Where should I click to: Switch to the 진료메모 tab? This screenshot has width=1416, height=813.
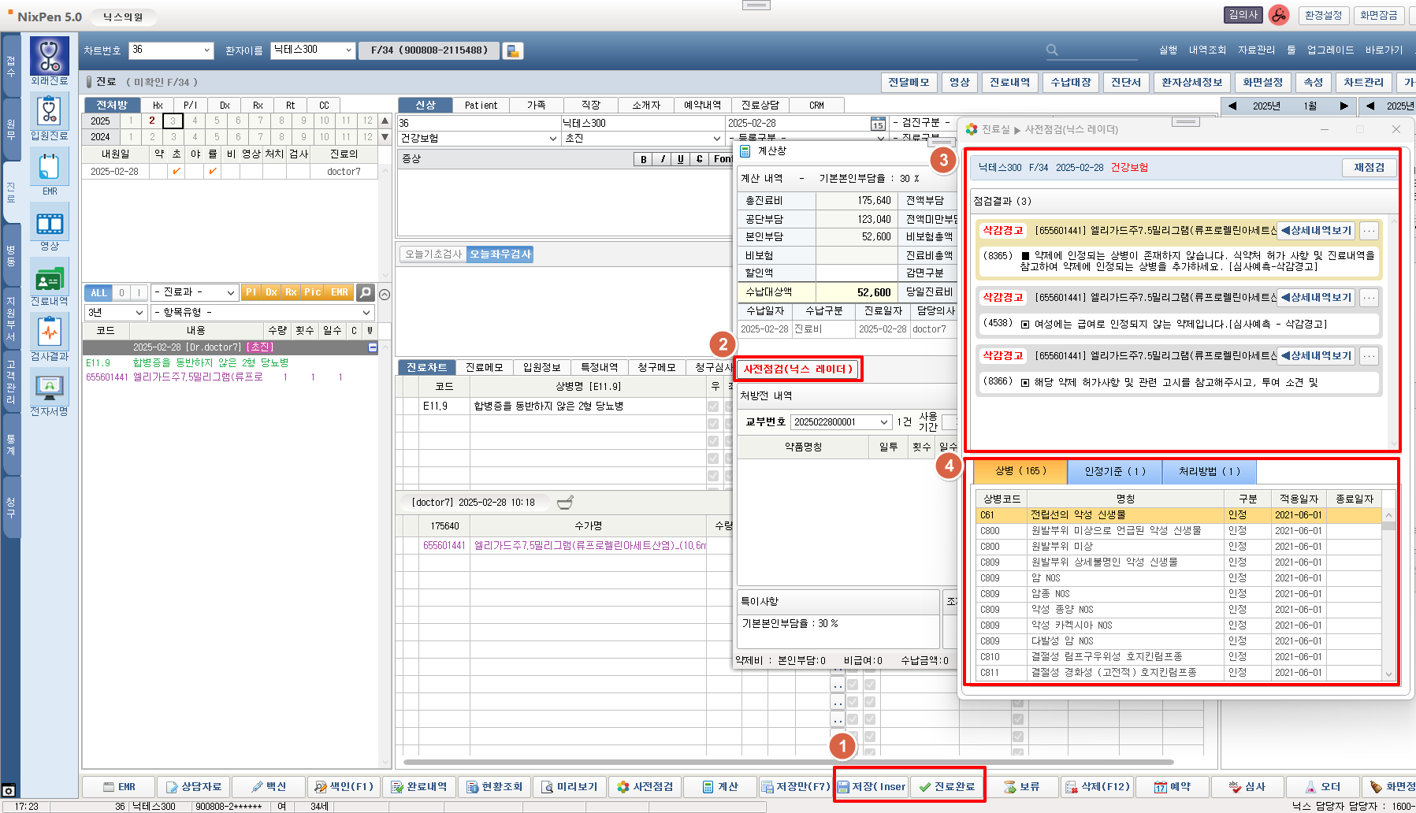tap(484, 368)
